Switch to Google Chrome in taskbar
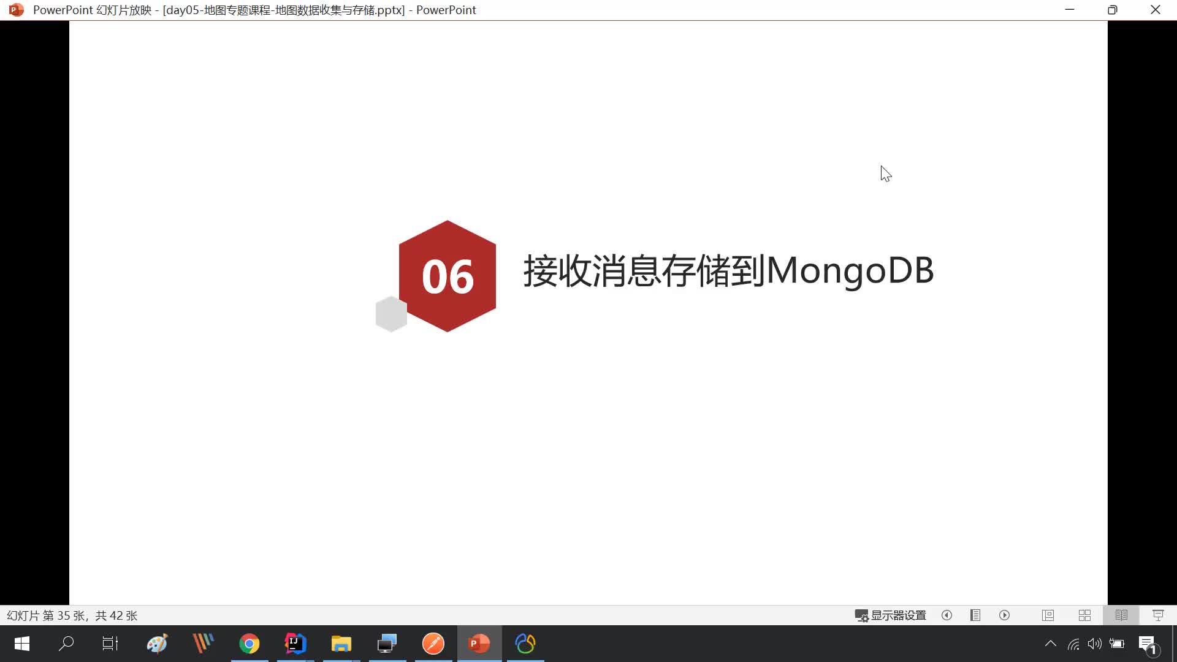The height and width of the screenshot is (662, 1177). (249, 644)
